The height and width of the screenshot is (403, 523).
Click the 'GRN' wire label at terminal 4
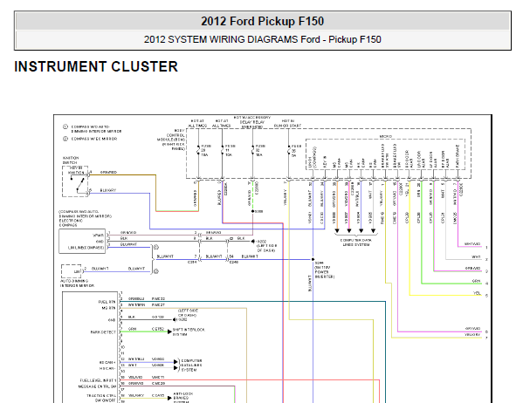(x=477, y=281)
